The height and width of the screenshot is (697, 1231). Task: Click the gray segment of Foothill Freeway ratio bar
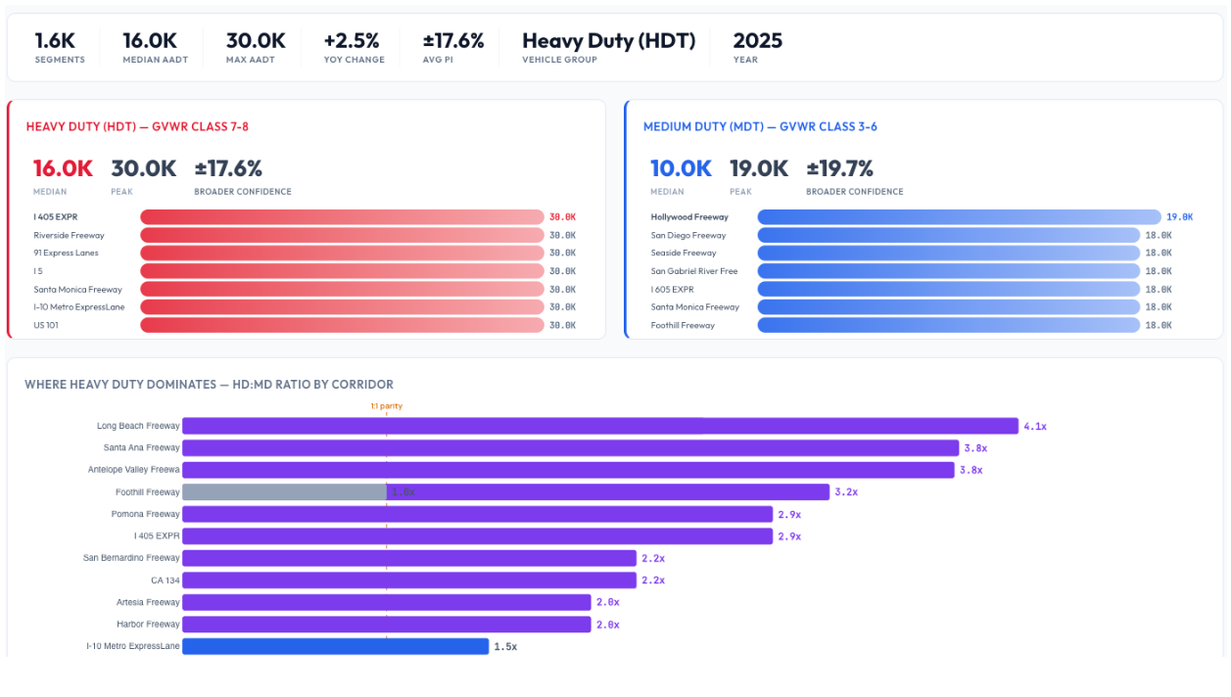tap(284, 492)
